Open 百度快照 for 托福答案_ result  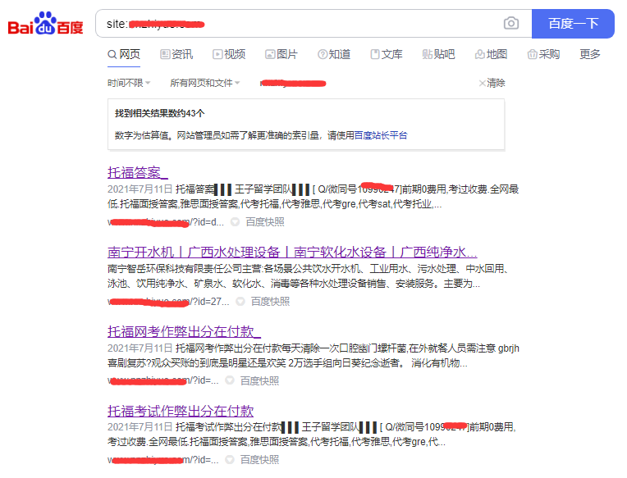pos(265,221)
